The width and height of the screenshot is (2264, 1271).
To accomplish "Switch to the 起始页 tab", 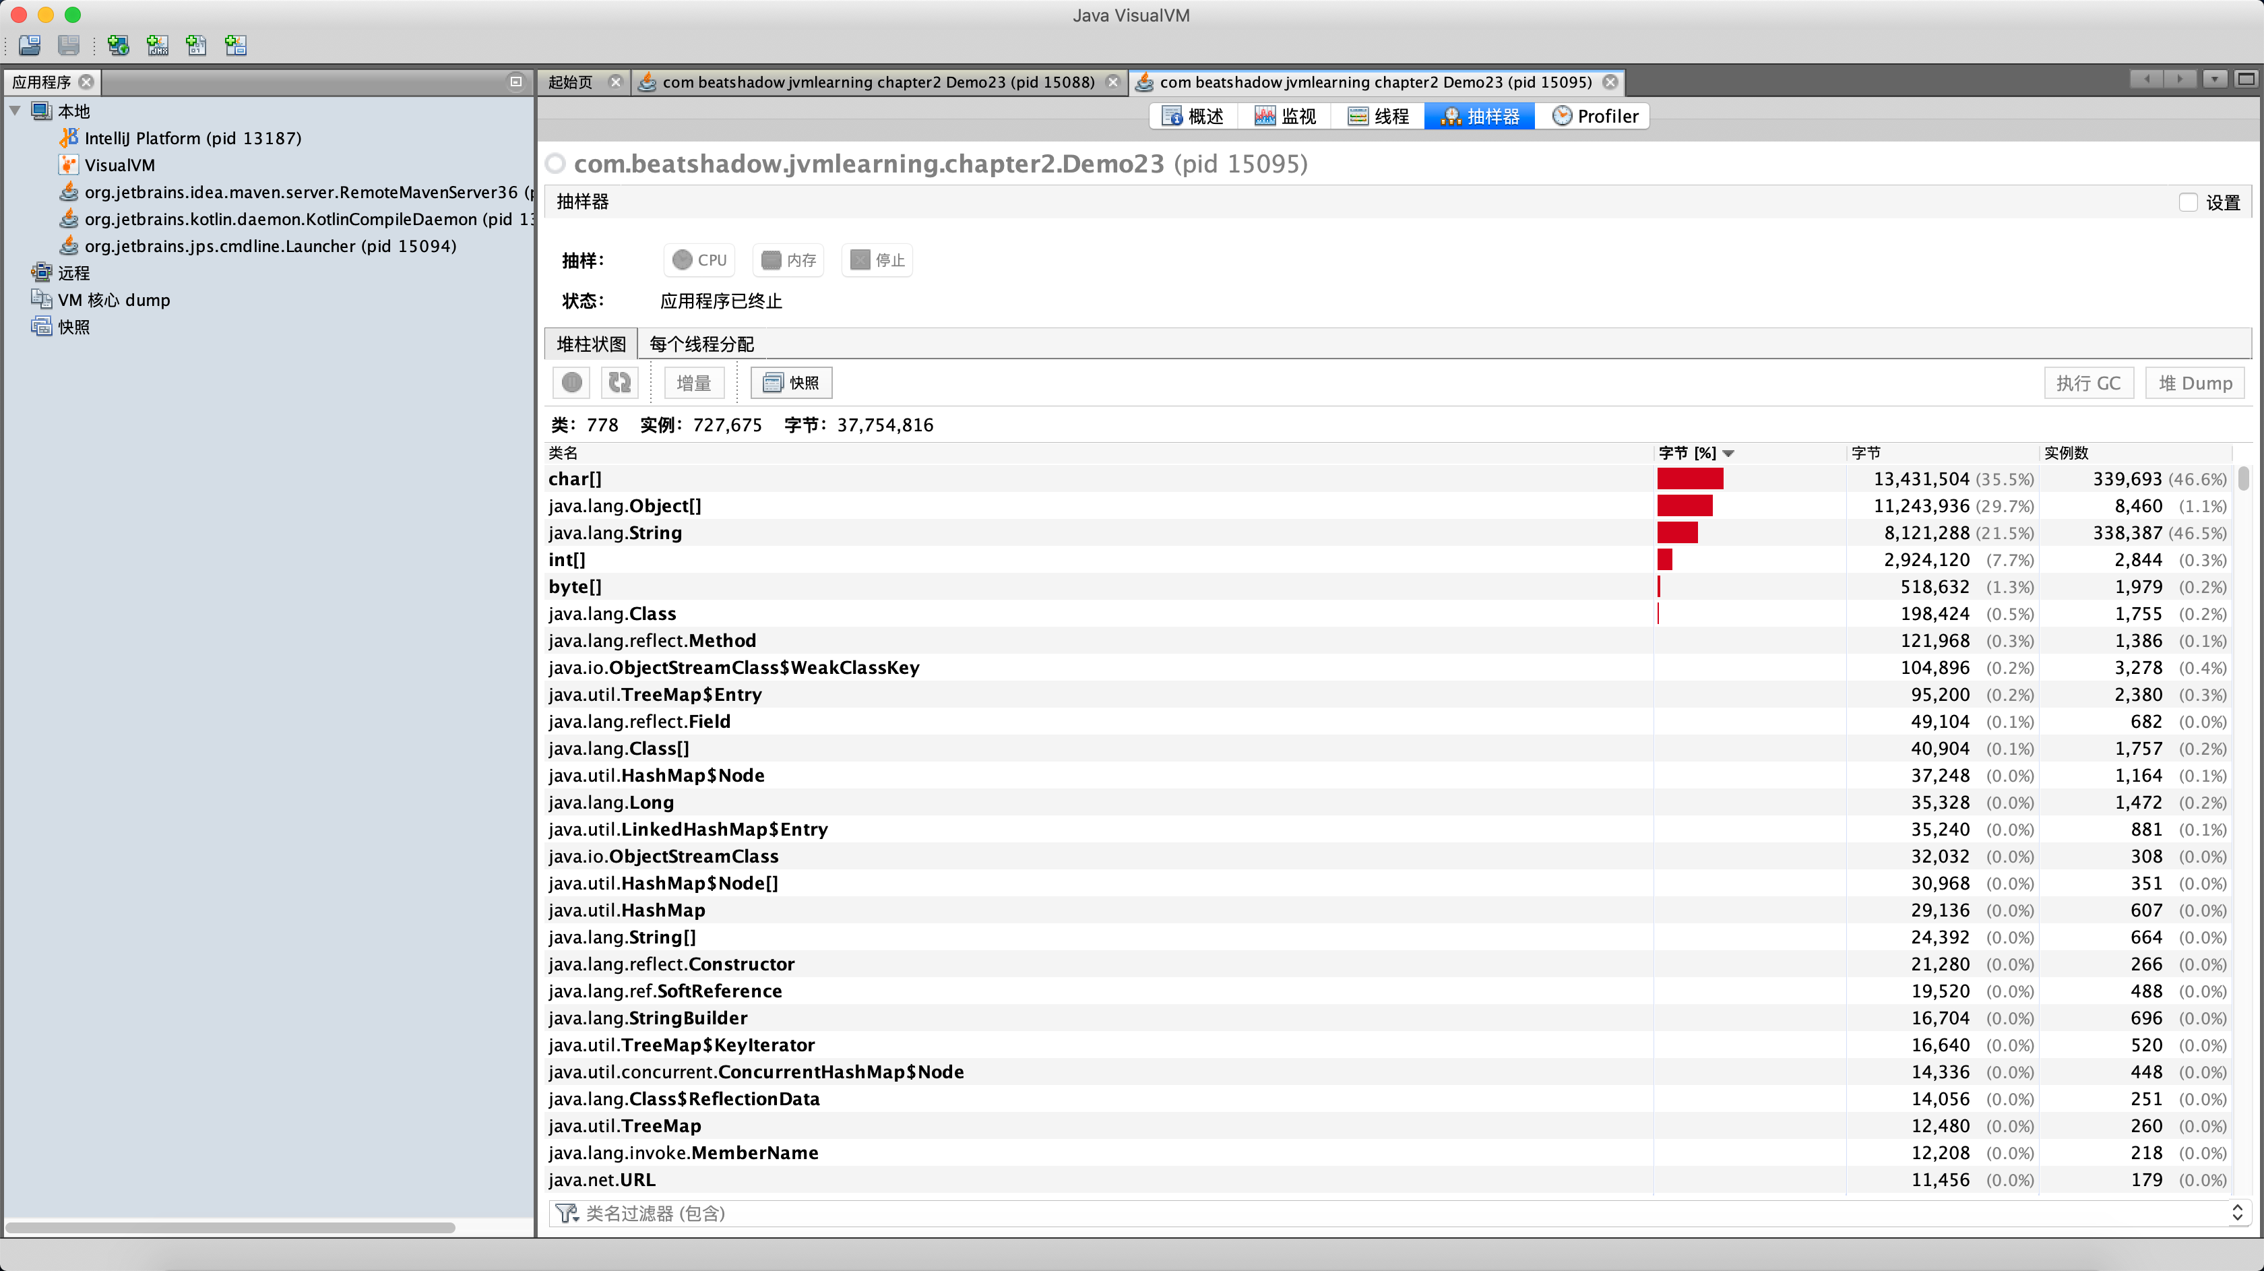I will [x=571, y=82].
